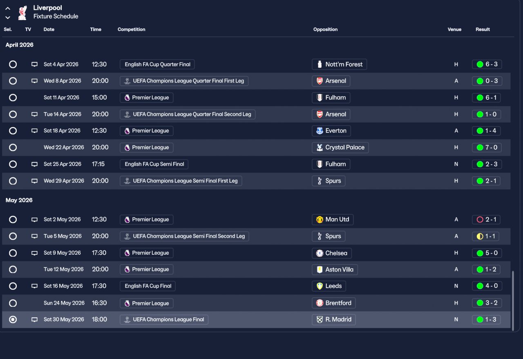Click the Competition column header
Viewport: 523px width, 359px height.
(x=132, y=29)
